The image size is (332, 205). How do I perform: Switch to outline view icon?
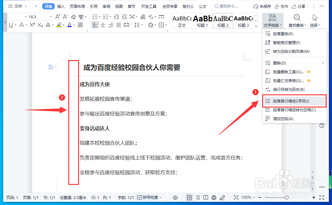click(198, 197)
